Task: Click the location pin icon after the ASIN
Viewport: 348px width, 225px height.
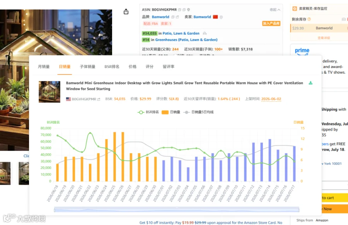Action: click(188, 10)
